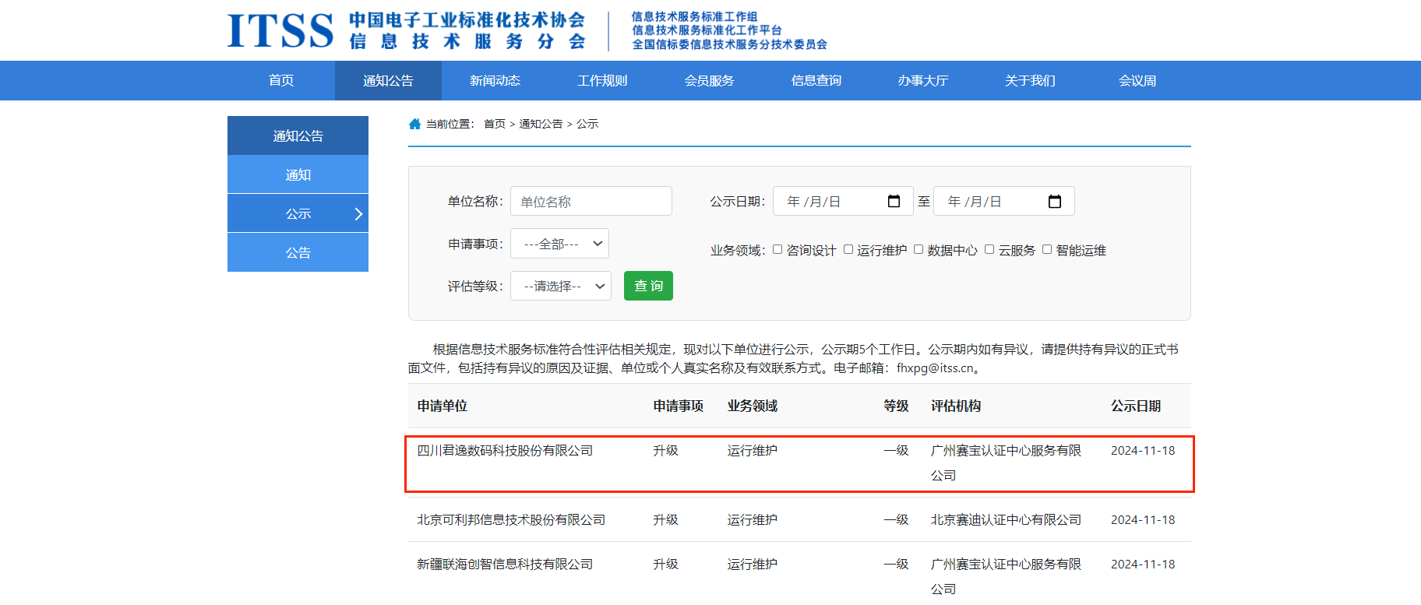
Task: Click 通知公告 link in the breadcrumb
Action: pyautogui.click(x=541, y=124)
